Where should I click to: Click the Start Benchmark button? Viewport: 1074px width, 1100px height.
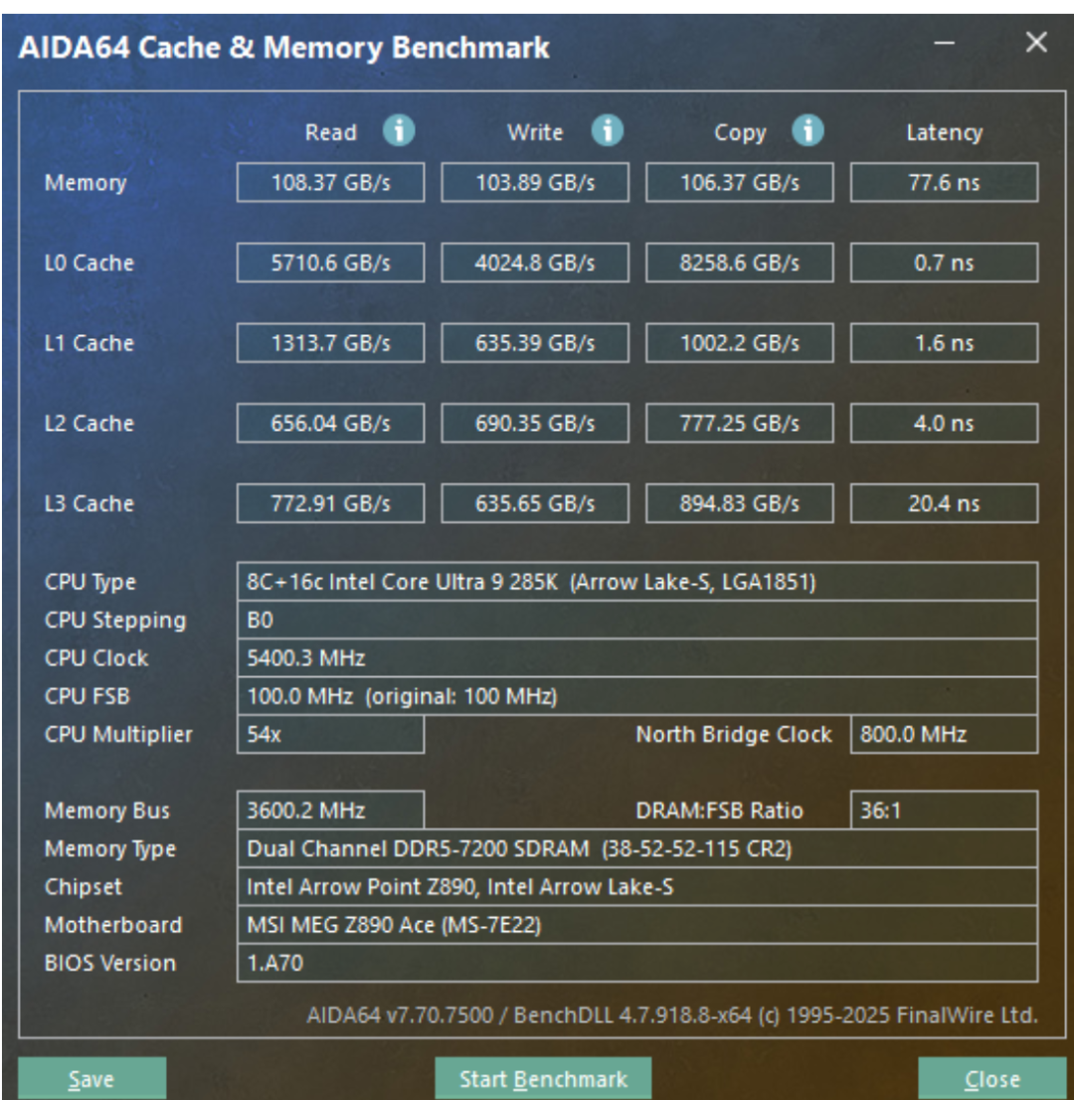(543, 1078)
